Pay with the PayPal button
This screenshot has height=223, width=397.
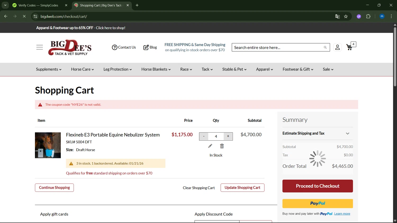(318, 203)
